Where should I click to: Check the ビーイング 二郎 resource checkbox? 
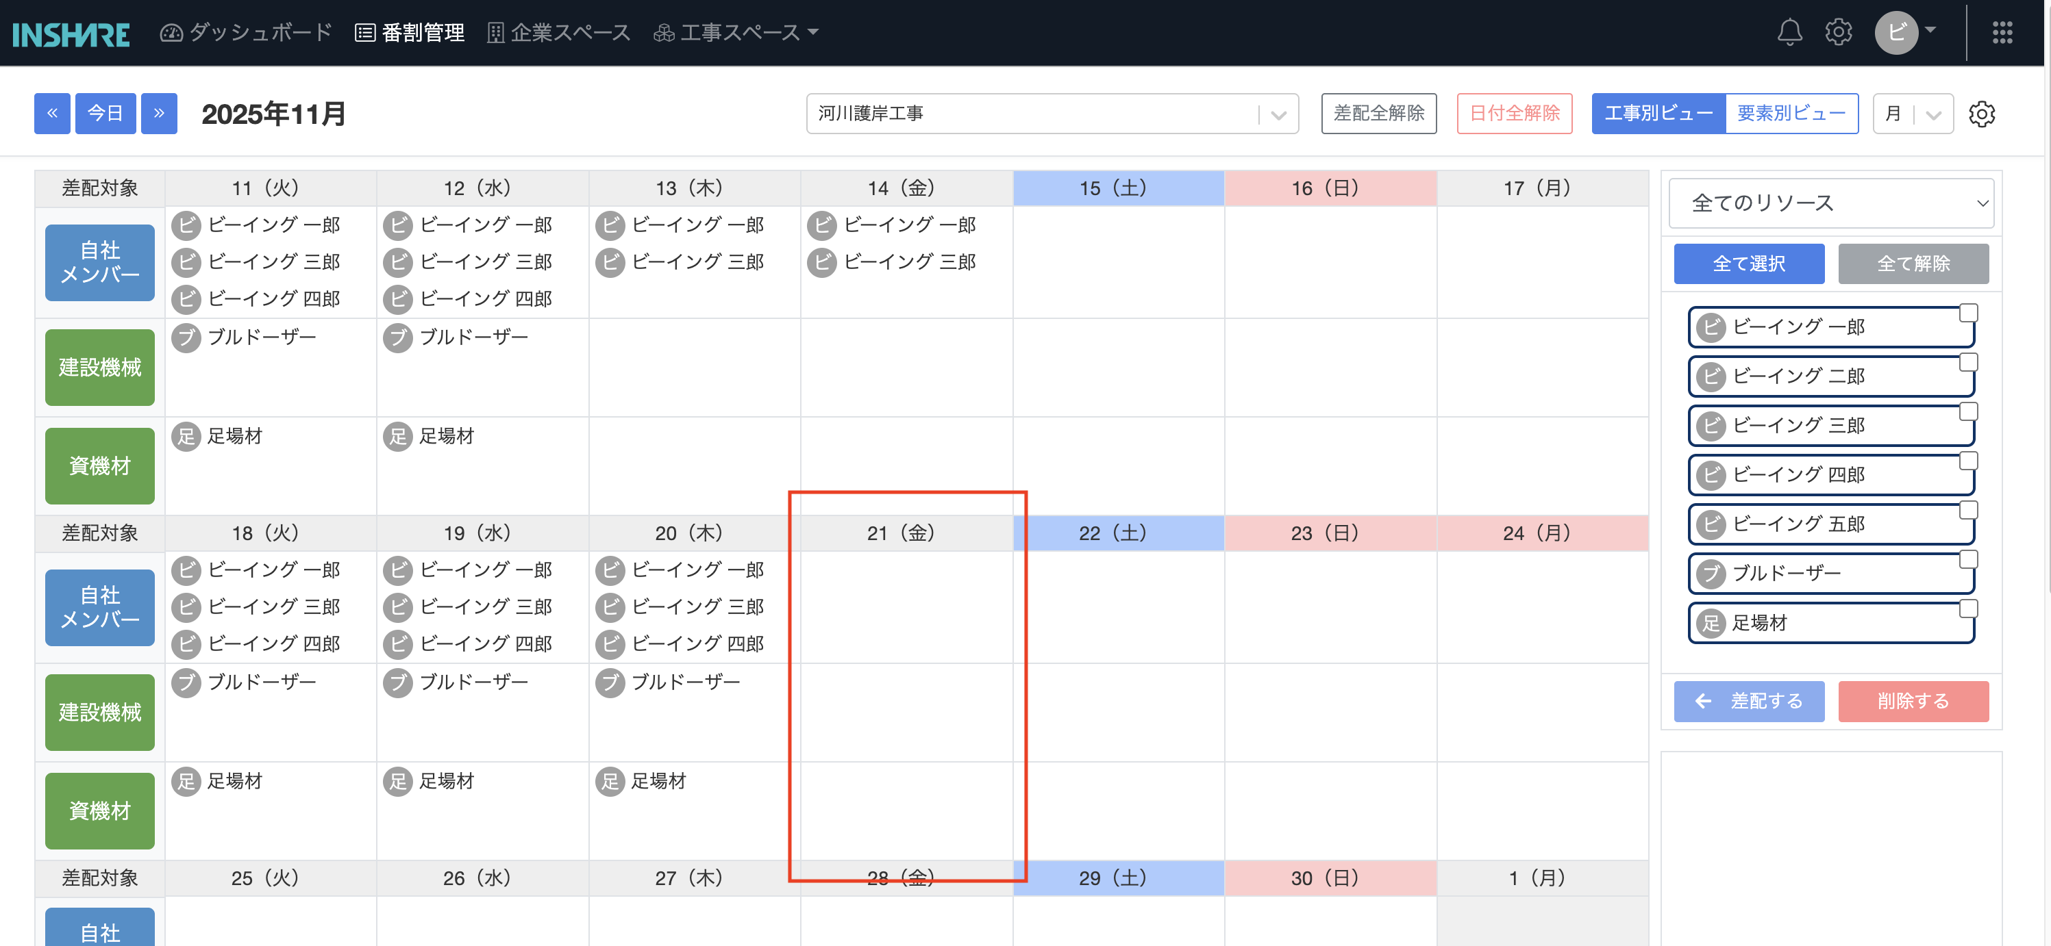tap(1968, 362)
